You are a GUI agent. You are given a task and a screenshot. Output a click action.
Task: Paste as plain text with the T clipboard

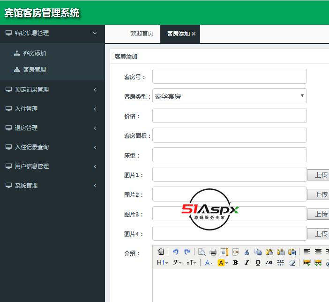point(281,252)
